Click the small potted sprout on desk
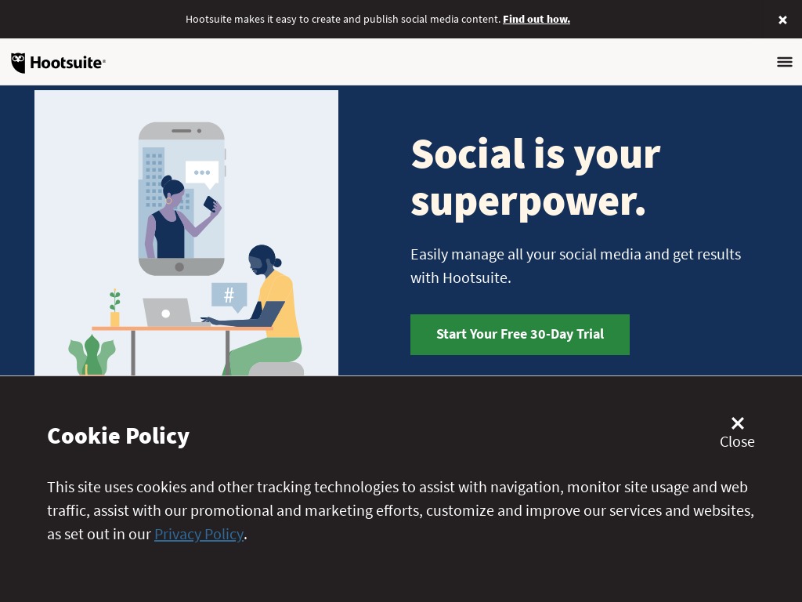The height and width of the screenshot is (602, 802). [x=115, y=307]
